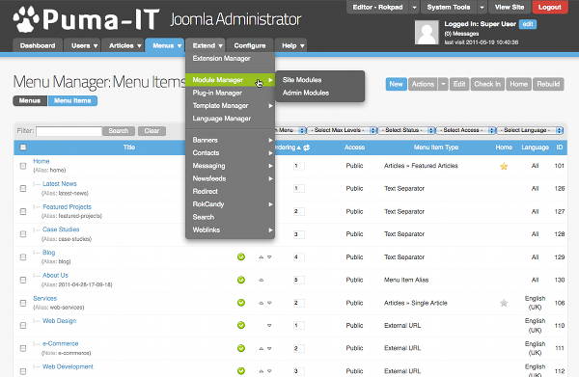Viewport: 579px width, 377px height.
Task: Click the yellow Home star for Home item
Action: coord(504,166)
